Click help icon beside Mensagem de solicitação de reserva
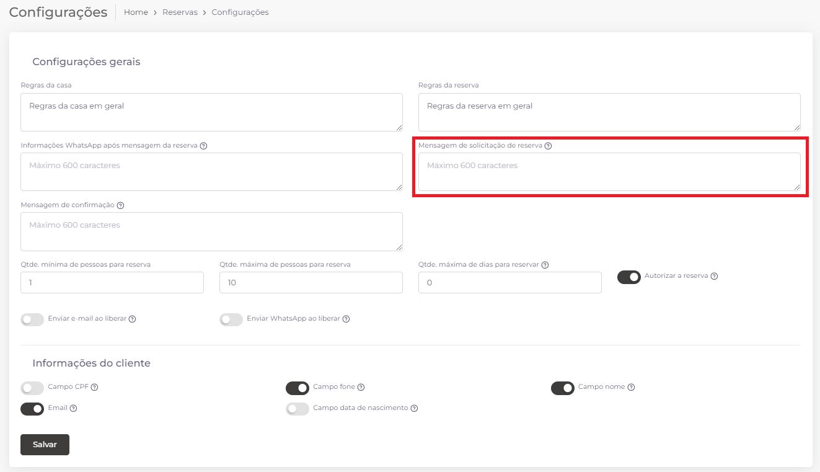Screen dimensions: 820x472 coord(548,146)
